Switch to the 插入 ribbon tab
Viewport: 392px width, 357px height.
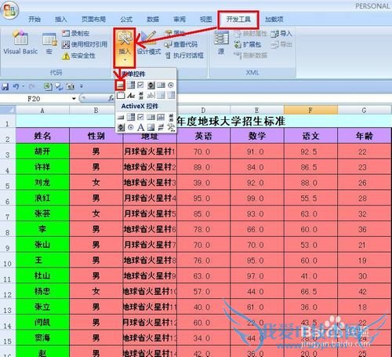61,19
